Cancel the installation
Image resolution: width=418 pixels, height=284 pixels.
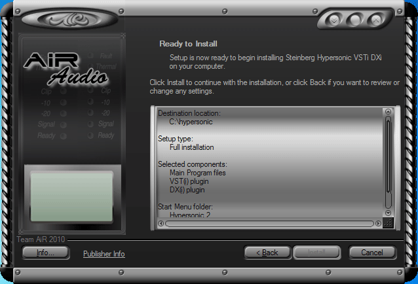(371, 253)
